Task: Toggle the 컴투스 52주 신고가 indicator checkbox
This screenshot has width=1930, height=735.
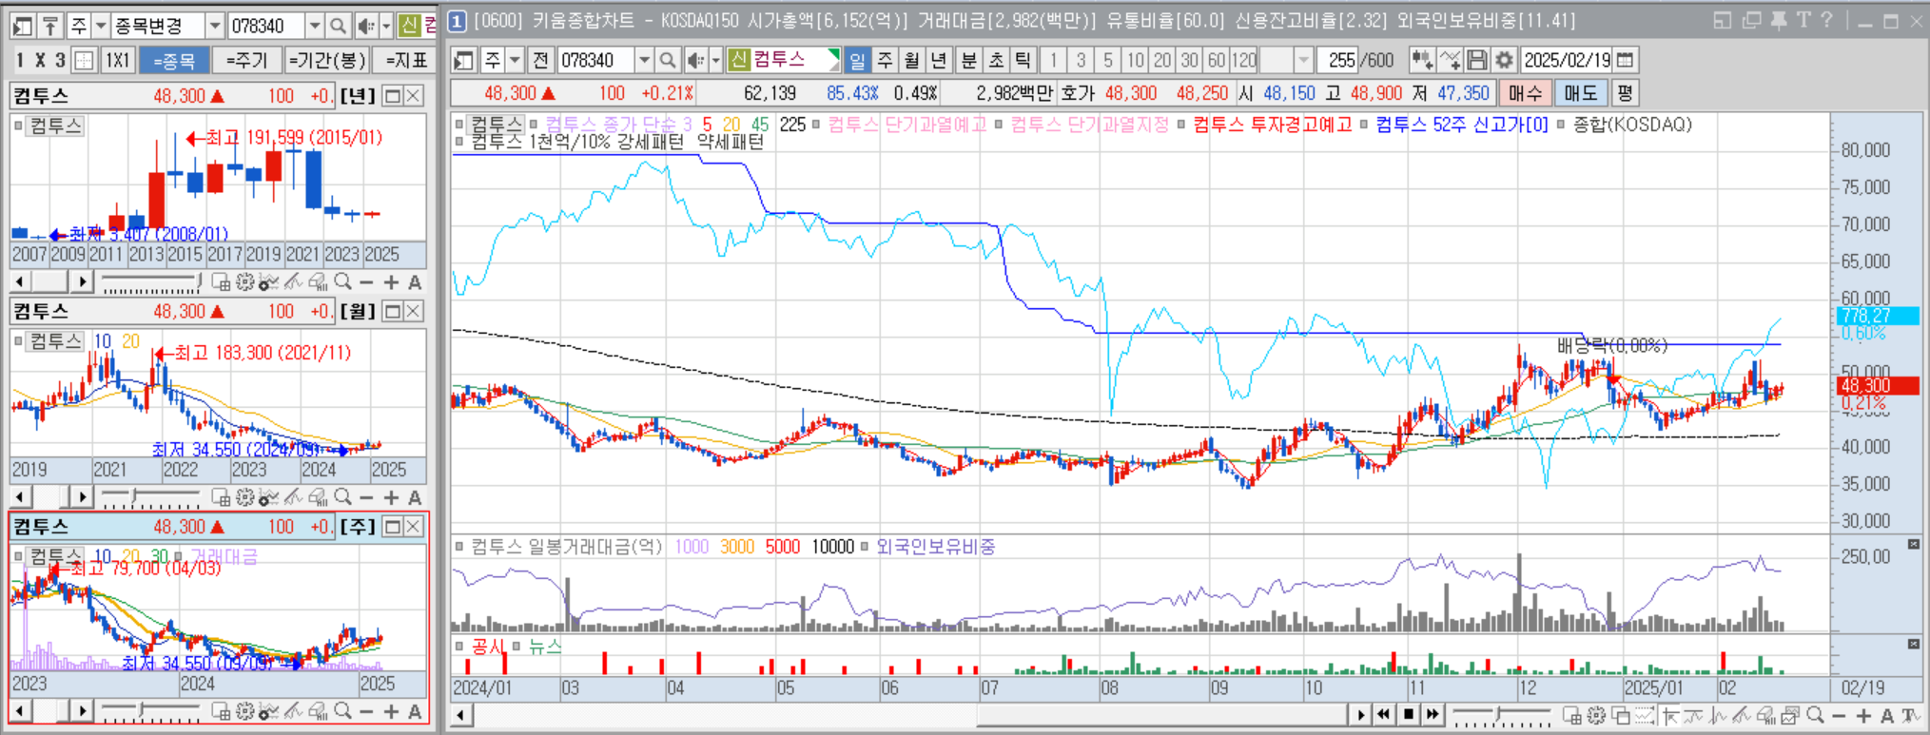Action: point(1363,125)
